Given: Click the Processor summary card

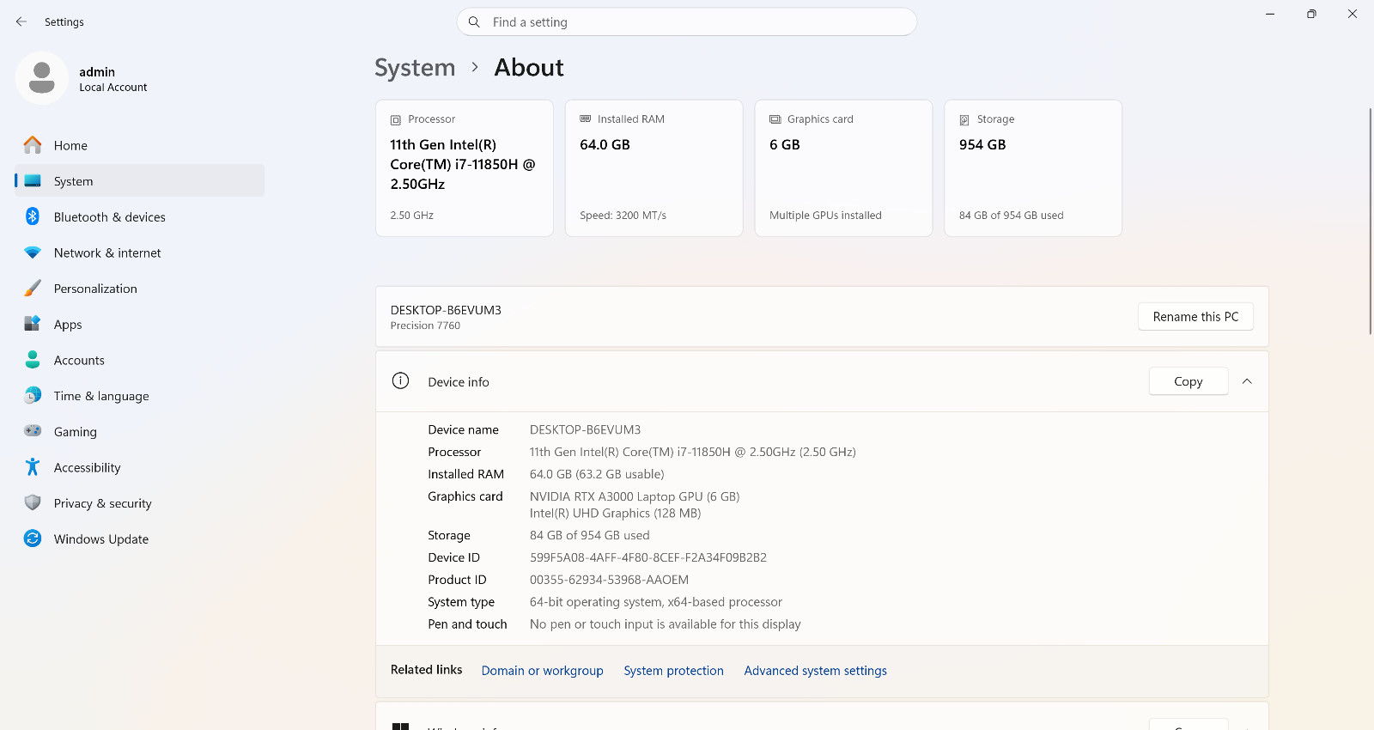Looking at the screenshot, I should click(464, 168).
